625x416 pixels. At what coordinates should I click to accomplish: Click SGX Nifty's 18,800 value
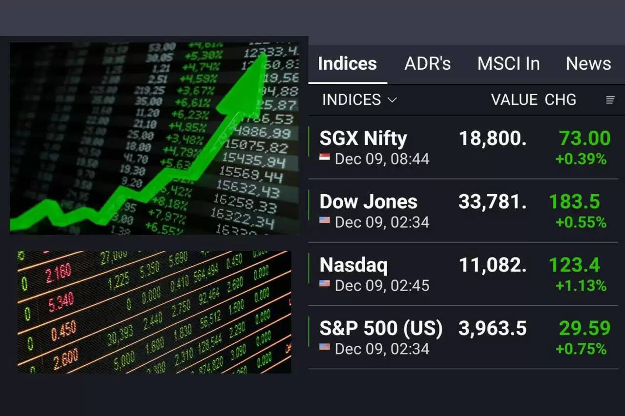492,139
